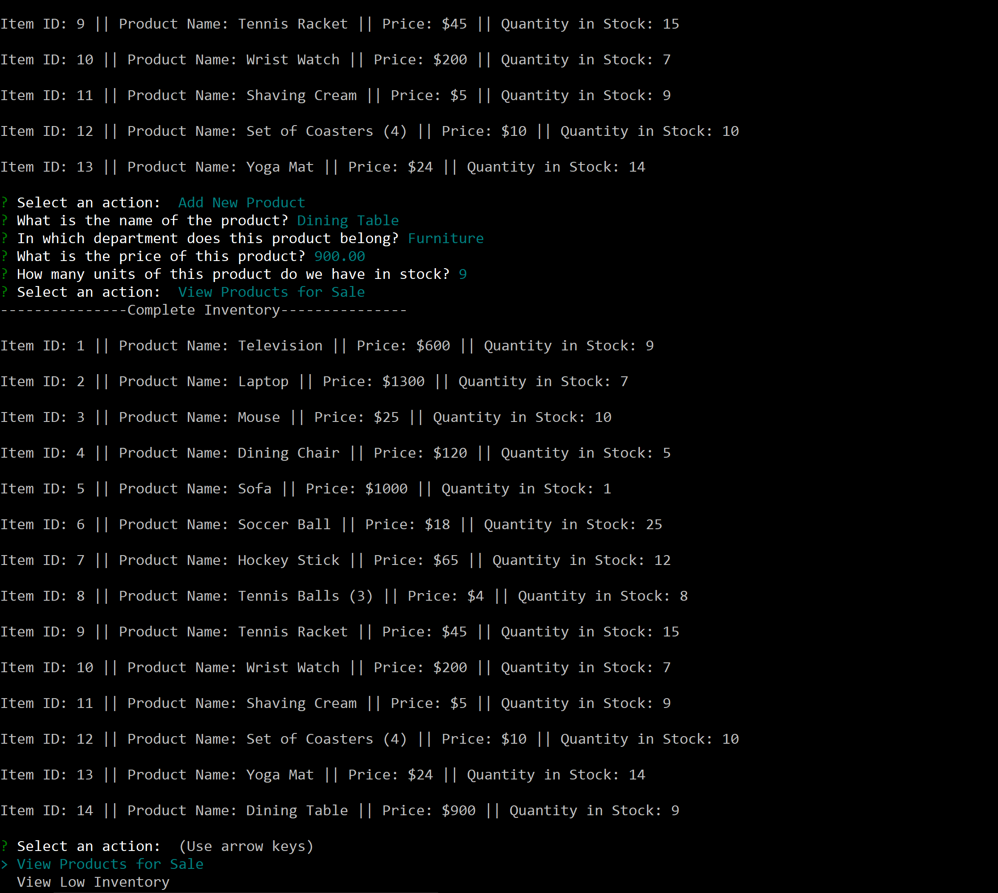The width and height of the screenshot is (998, 893).
Task: Click the 'Add New Product' answered action text
Action: (241, 202)
